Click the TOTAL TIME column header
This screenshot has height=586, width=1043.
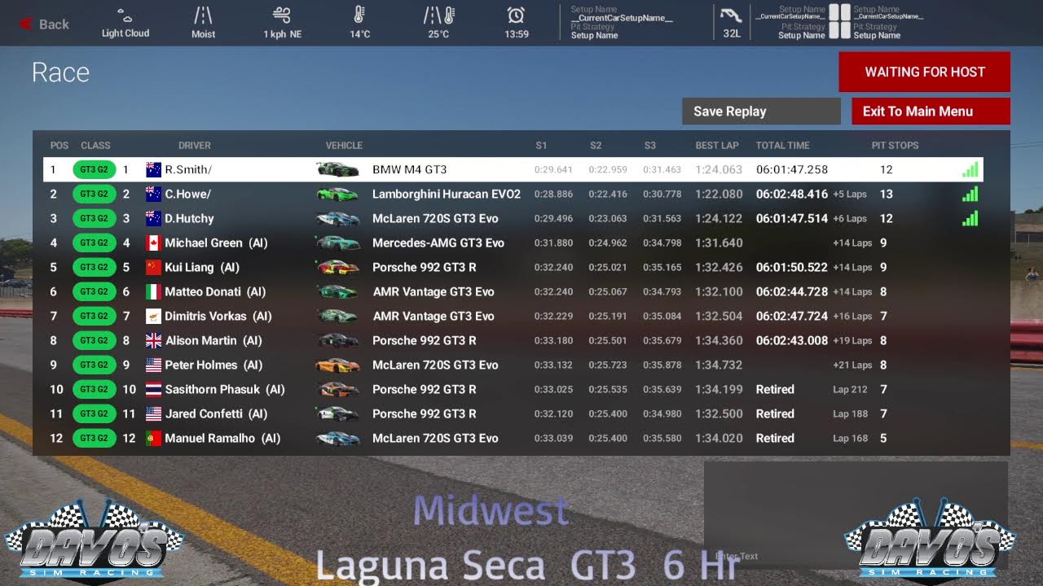click(782, 146)
